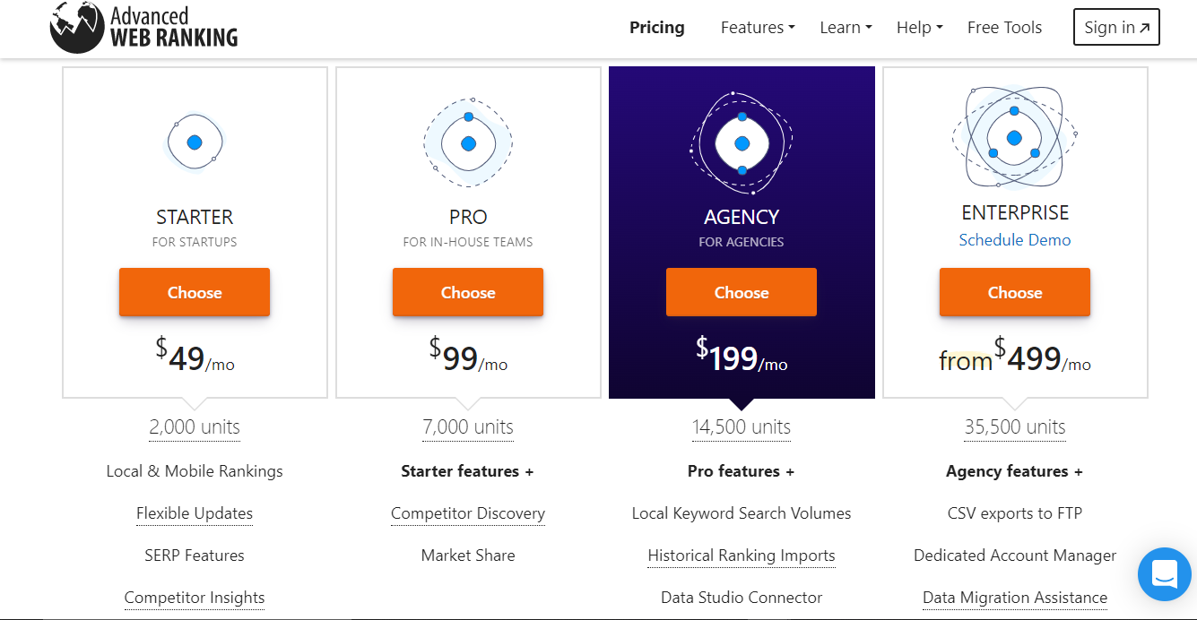The image size is (1197, 620).
Task: Choose the Agency plan
Action: pyautogui.click(x=742, y=292)
